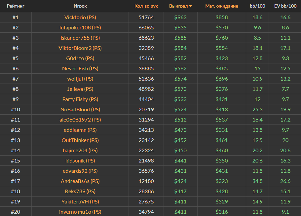This screenshot has width=301, height=216.
Task: Sort by Мат. ожидание column header
Action: point(221,6)
